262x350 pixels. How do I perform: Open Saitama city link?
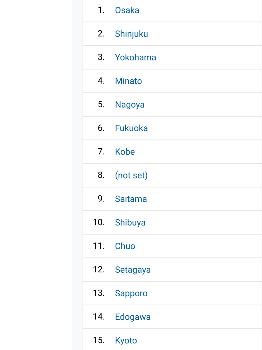[x=131, y=199]
